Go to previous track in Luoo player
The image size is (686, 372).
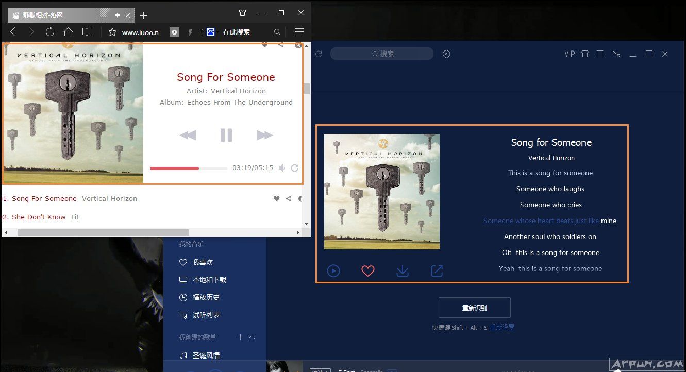coord(188,135)
